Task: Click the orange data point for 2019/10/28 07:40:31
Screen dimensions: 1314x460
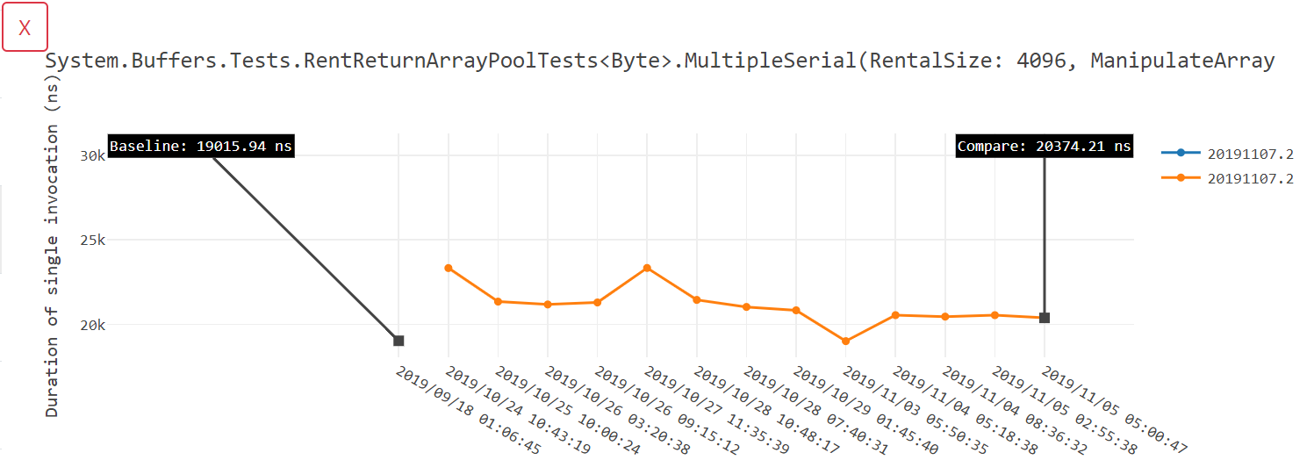Action: pos(746,307)
